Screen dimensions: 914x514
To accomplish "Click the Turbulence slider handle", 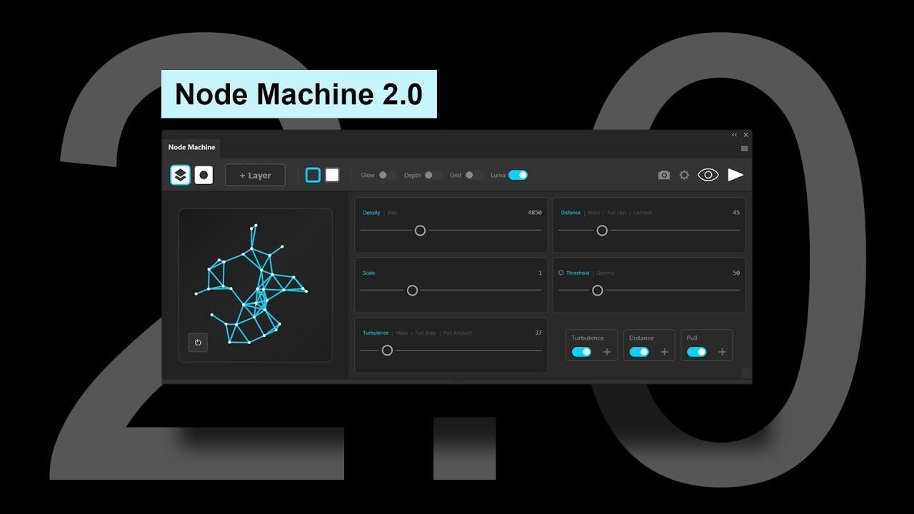I will point(387,351).
